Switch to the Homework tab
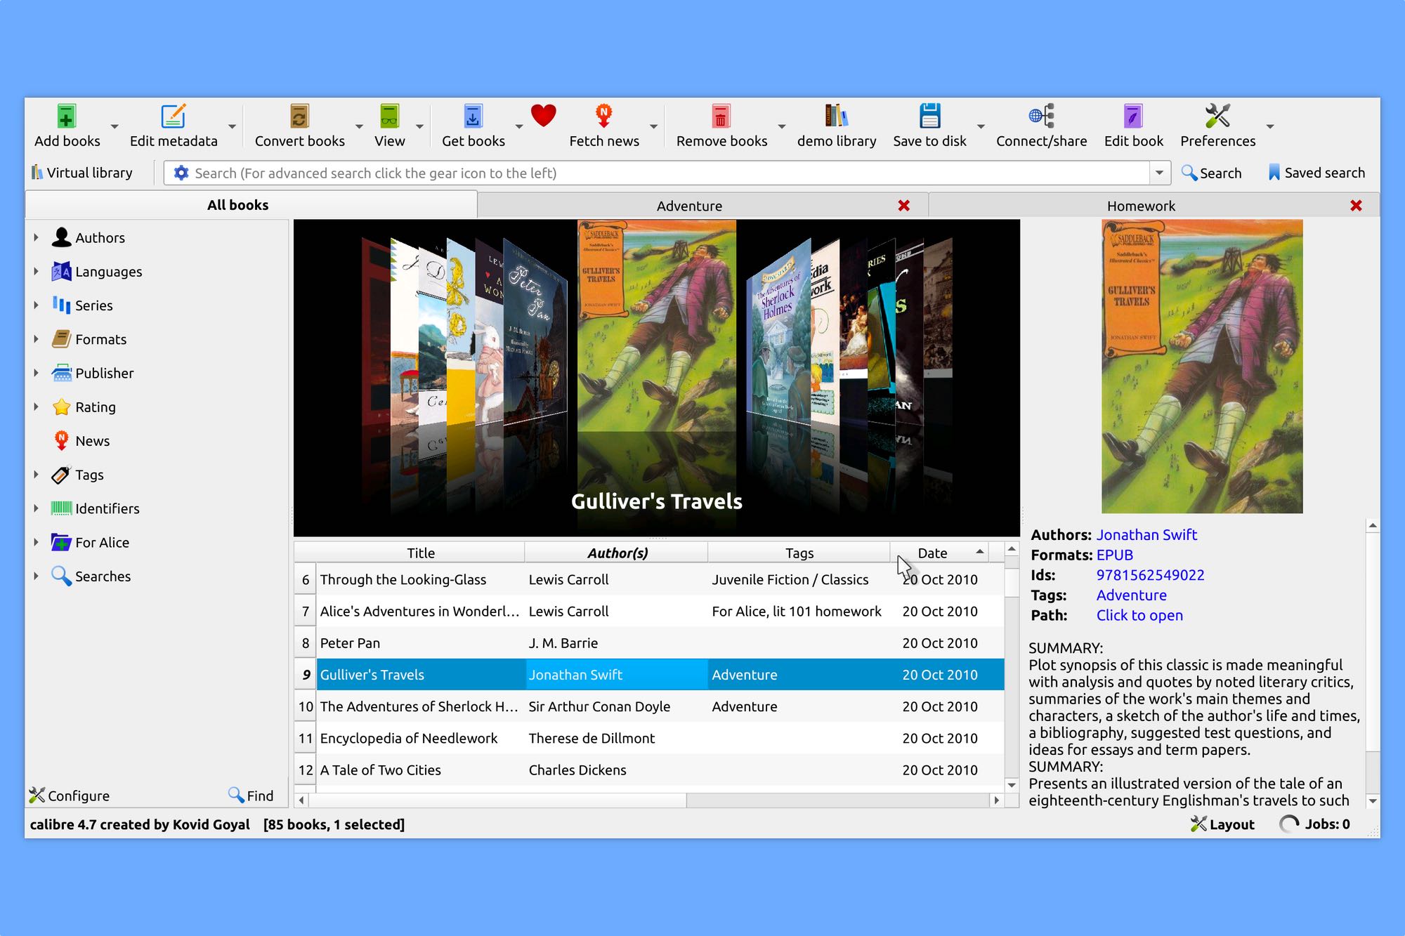The height and width of the screenshot is (936, 1405). [1154, 206]
